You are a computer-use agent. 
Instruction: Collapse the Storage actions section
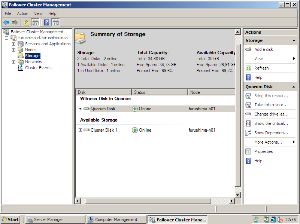pos(294,40)
